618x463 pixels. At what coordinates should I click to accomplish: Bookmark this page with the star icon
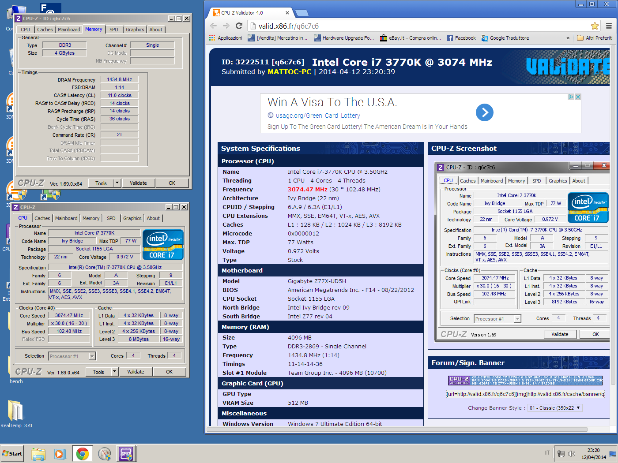595,26
